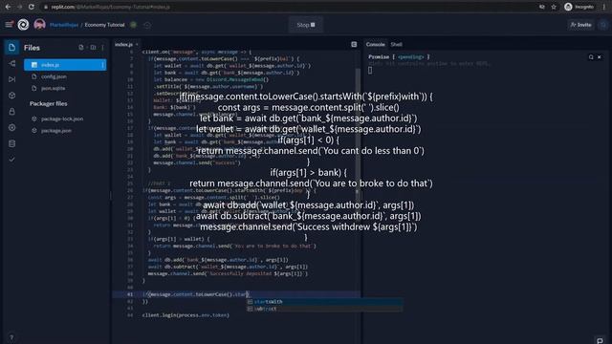The height and width of the screenshot is (344, 612).
Task: Open the packages cube sidebar icon
Action: [11, 96]
